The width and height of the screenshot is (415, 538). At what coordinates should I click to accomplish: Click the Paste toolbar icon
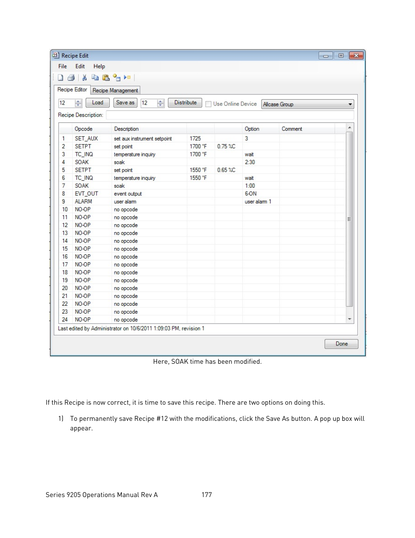coord(106,78)
